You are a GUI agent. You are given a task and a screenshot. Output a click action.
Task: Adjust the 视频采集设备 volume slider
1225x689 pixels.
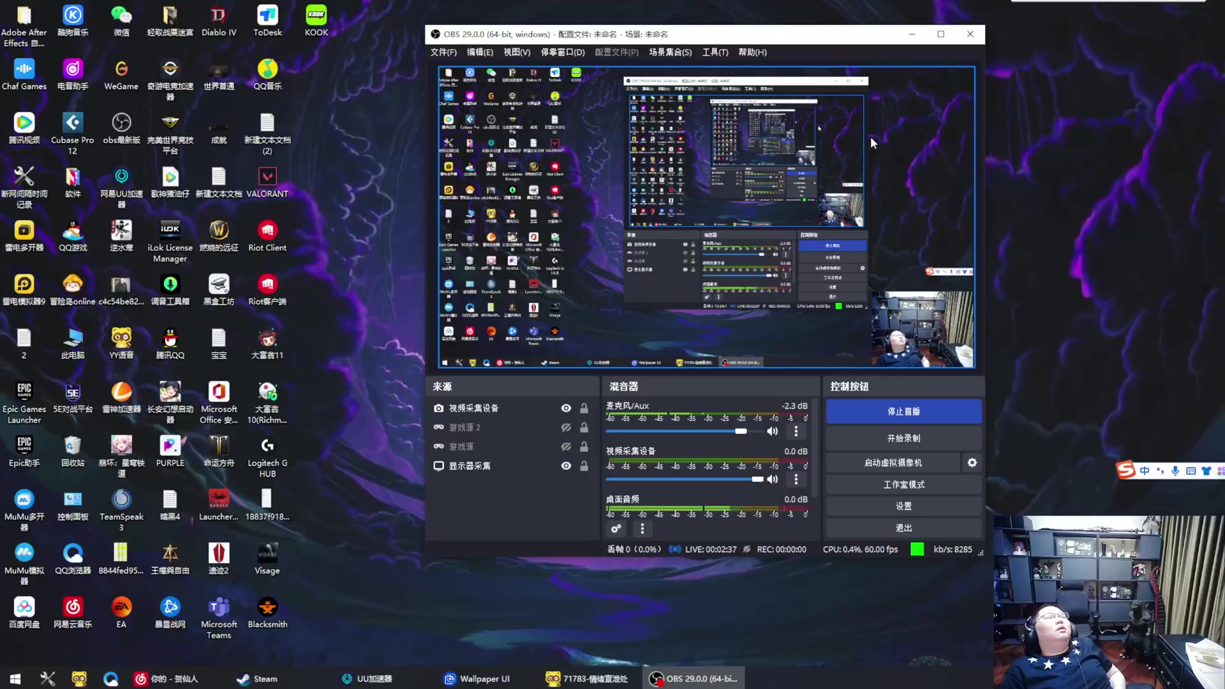click(685, 479)
